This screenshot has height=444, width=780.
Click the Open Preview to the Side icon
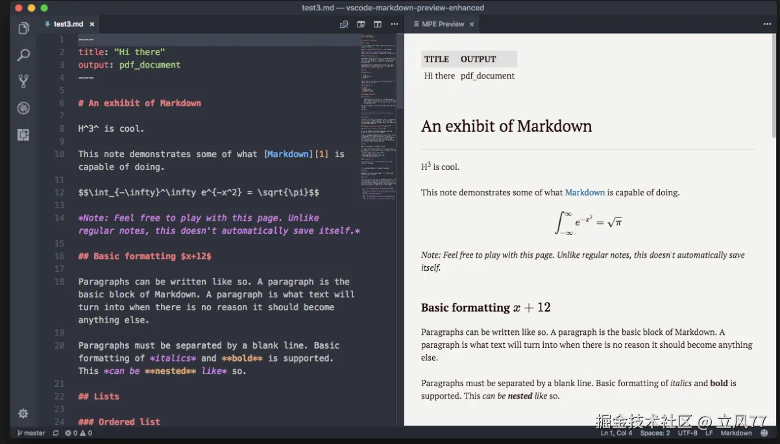361,25
